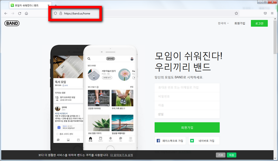
Task: Open a new tab with plus button
Action: [56, 5]
